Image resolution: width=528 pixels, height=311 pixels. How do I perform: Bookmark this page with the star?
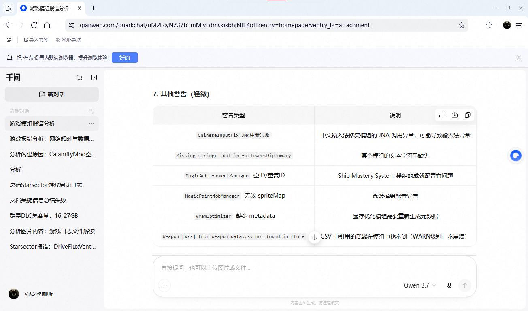coord(462,25)
